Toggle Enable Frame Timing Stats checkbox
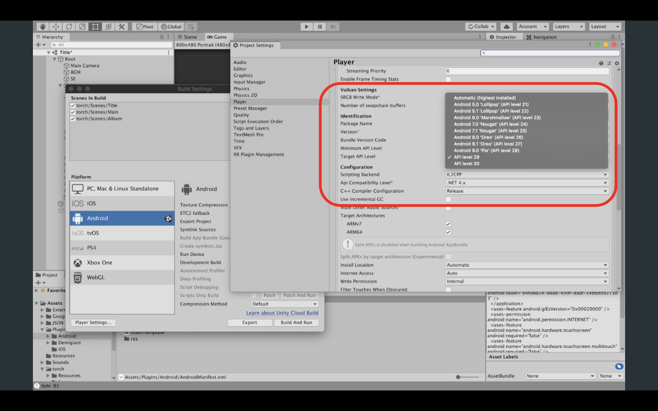Viewport: 658px width, 411px height. pyautogui.click(x=448, y=79)
